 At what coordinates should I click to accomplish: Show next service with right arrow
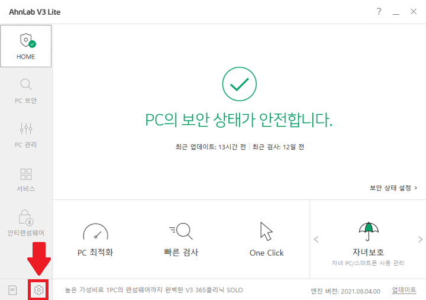pos(420,240)
